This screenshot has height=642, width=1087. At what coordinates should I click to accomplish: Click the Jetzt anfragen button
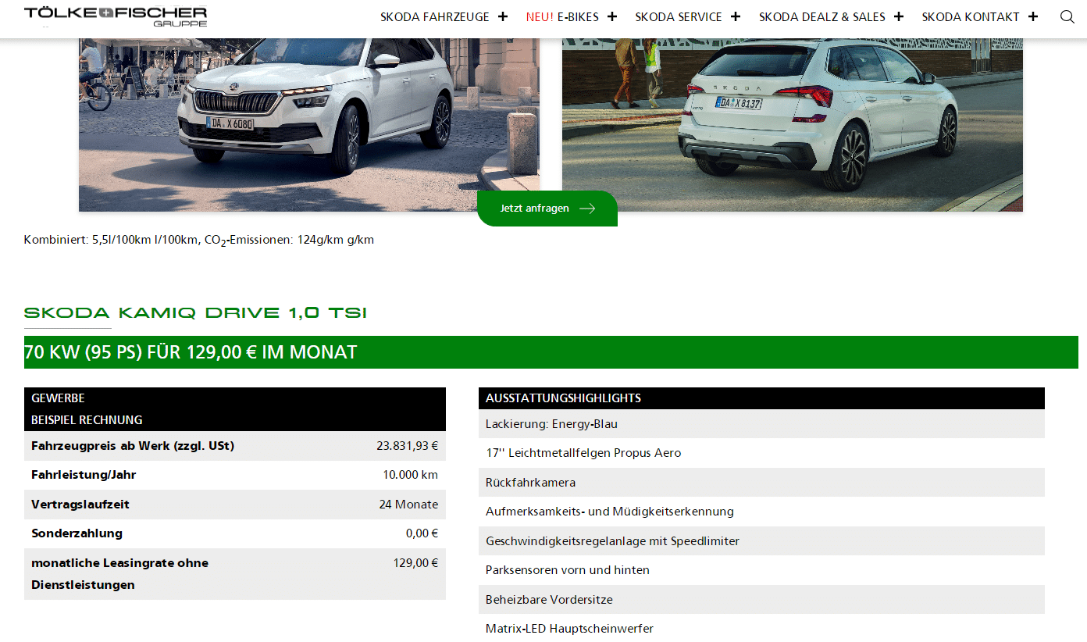[547, 209]
